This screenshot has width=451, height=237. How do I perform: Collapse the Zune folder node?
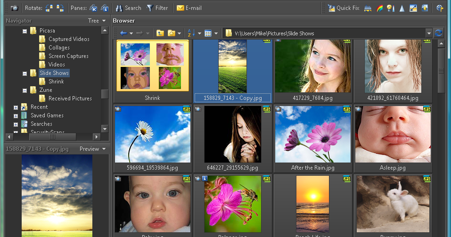[x=25, y=90]
